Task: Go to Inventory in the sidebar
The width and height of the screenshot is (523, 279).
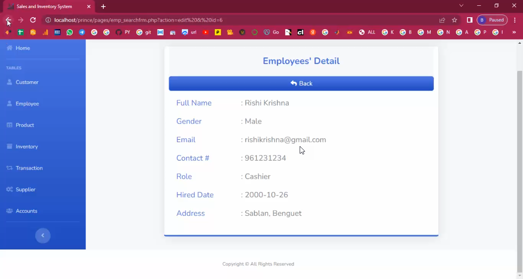Action: [26, 147]
